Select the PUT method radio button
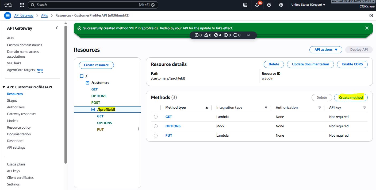The image size is (376, 190). click(x=156, y=136)
